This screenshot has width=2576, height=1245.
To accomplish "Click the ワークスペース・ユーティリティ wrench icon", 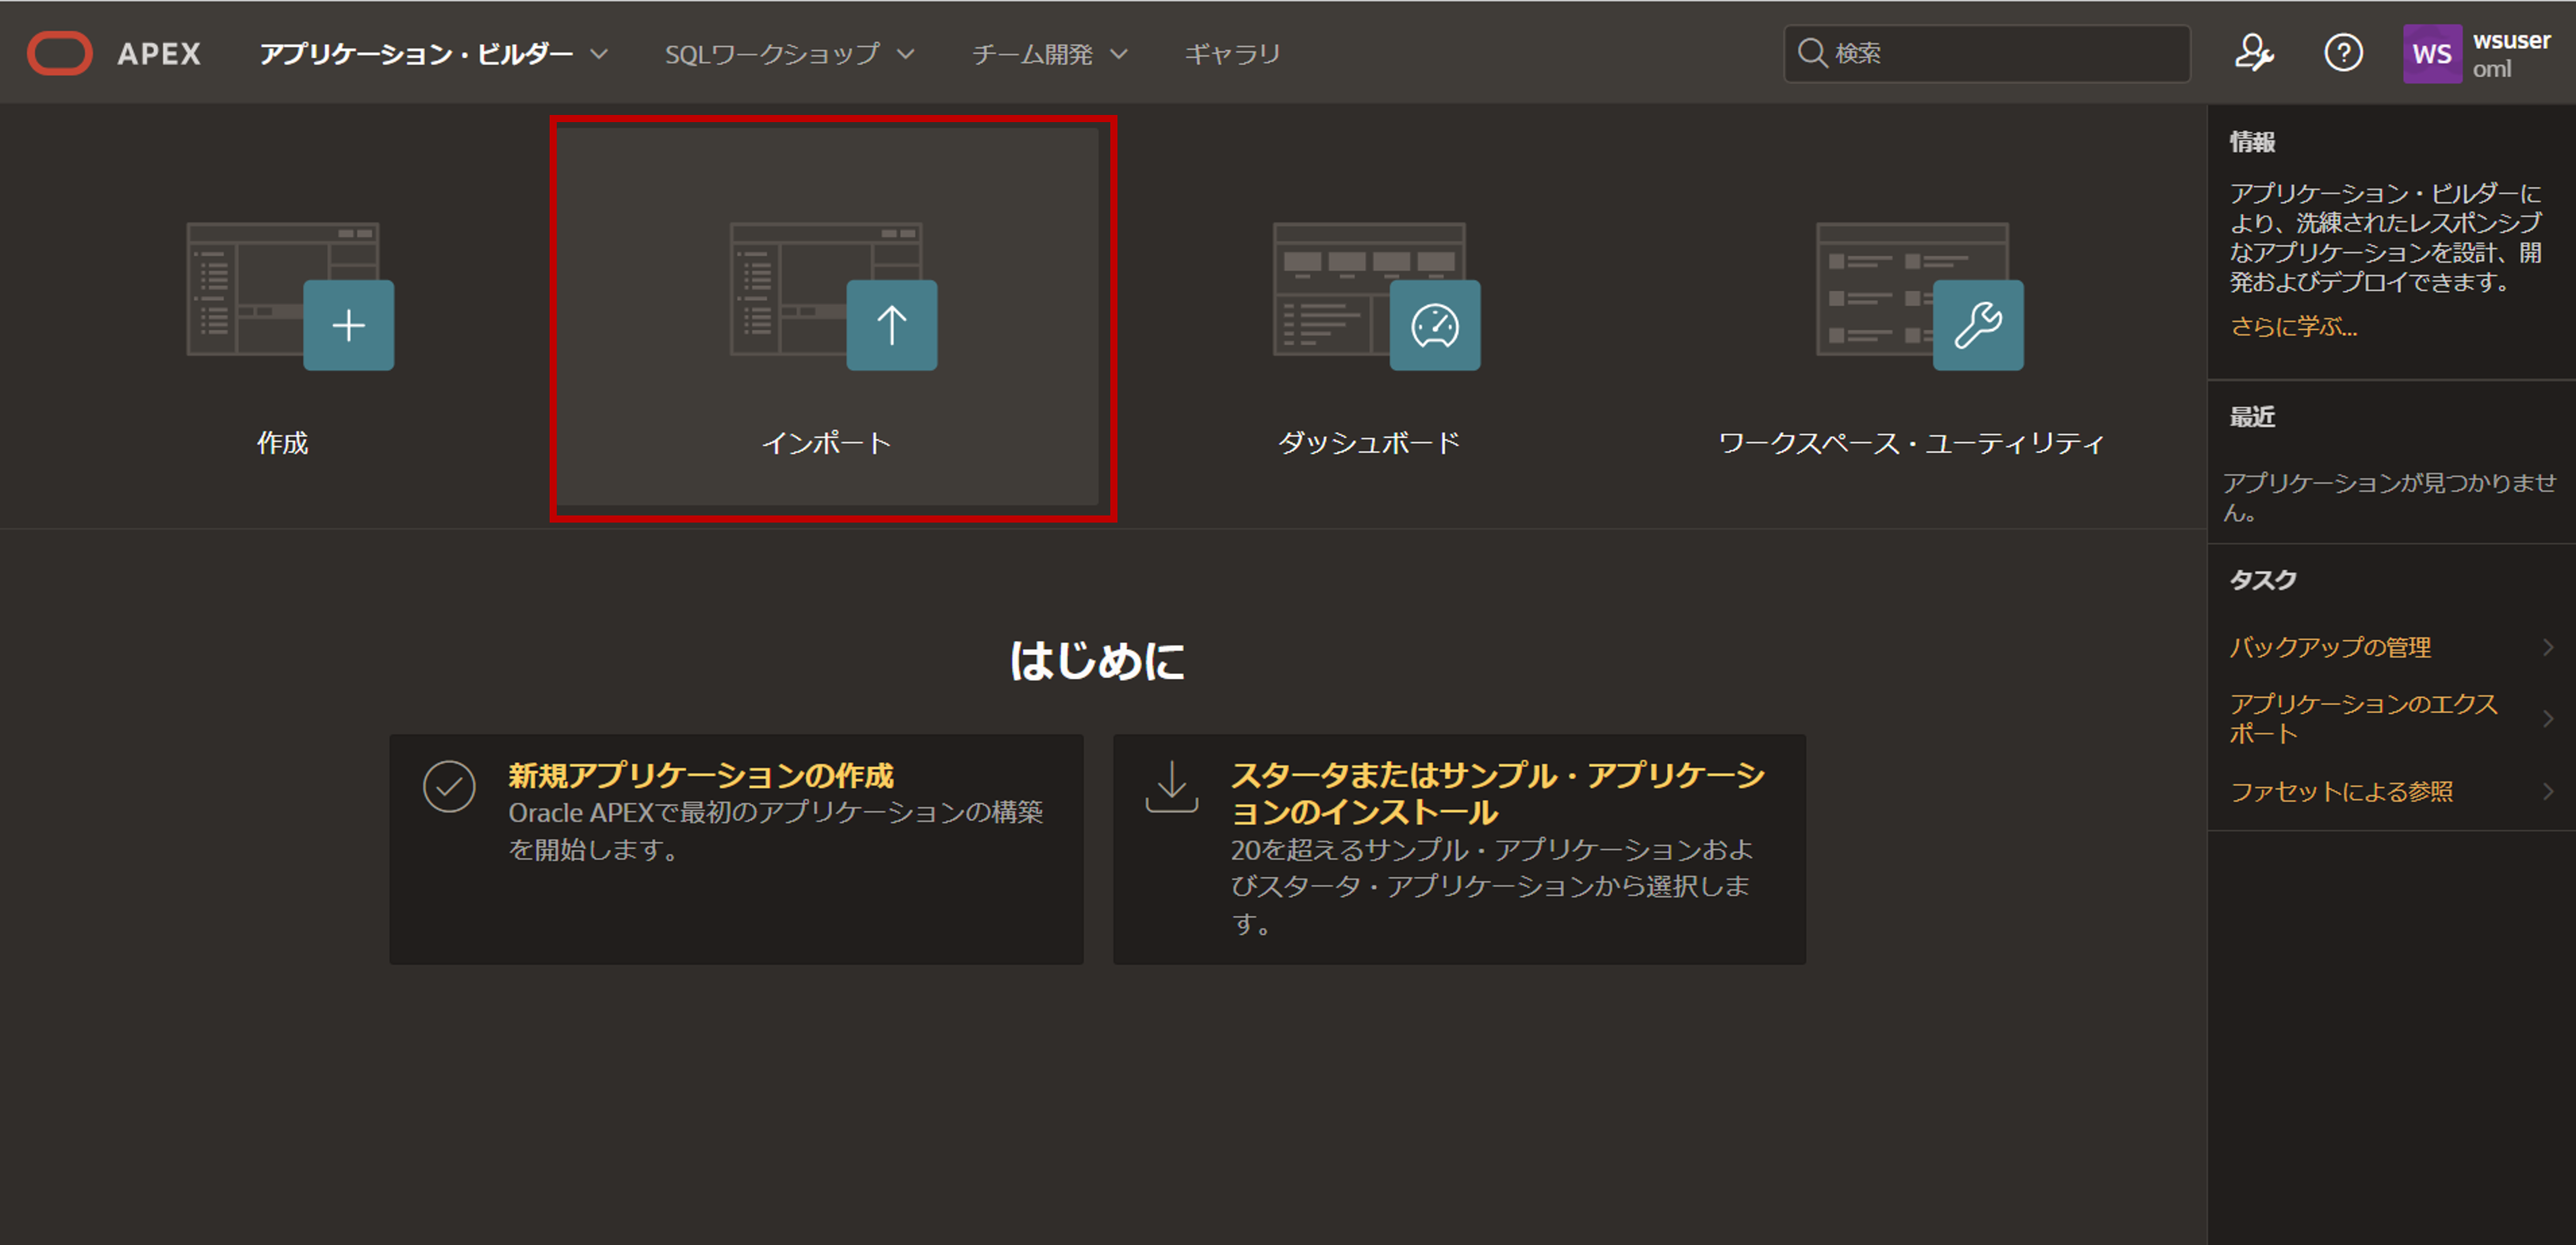I will pos(1977,324).
